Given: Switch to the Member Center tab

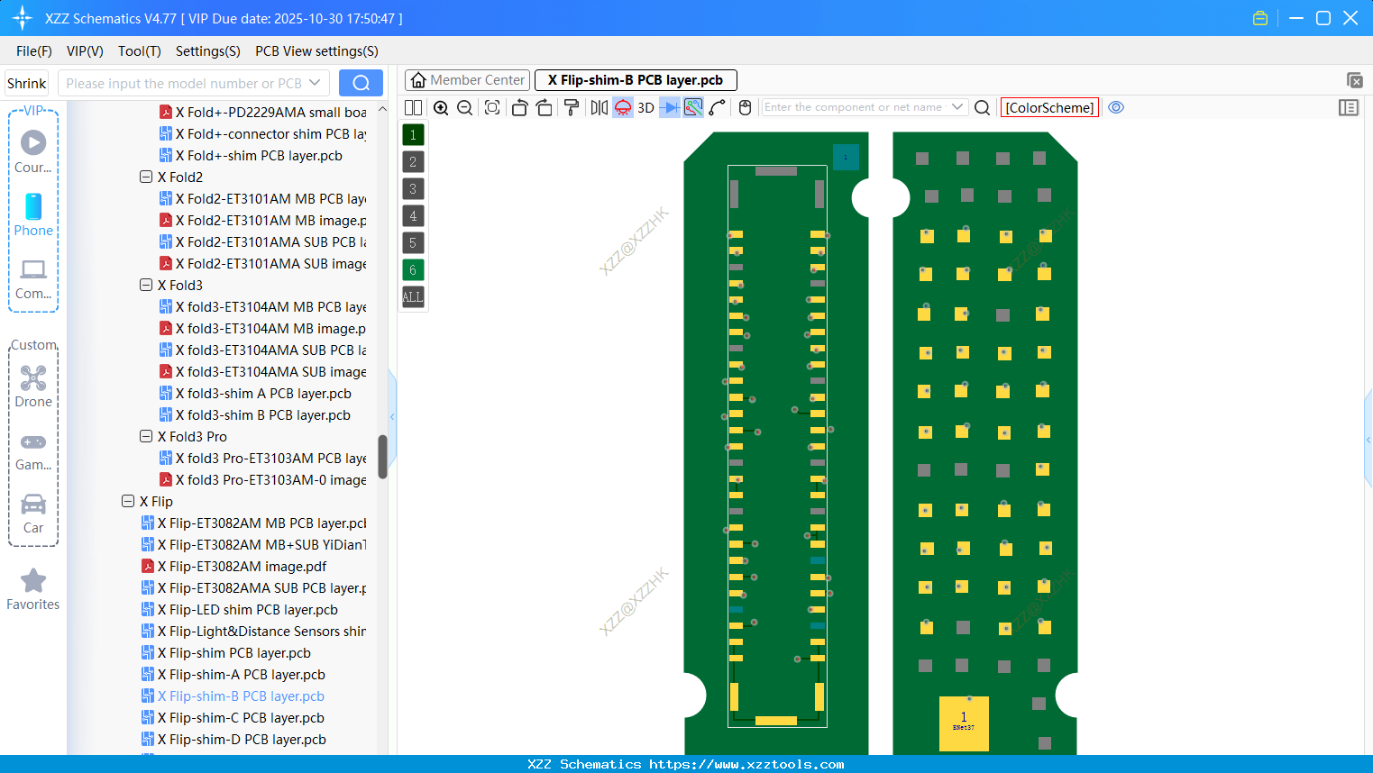Looking at the screenshot, I should click(x=467, y=79).
